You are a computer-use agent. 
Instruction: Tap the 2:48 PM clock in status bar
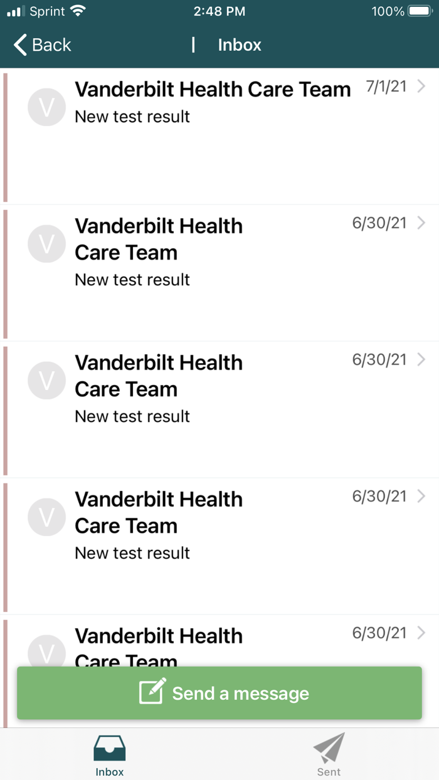pos(219,10)
